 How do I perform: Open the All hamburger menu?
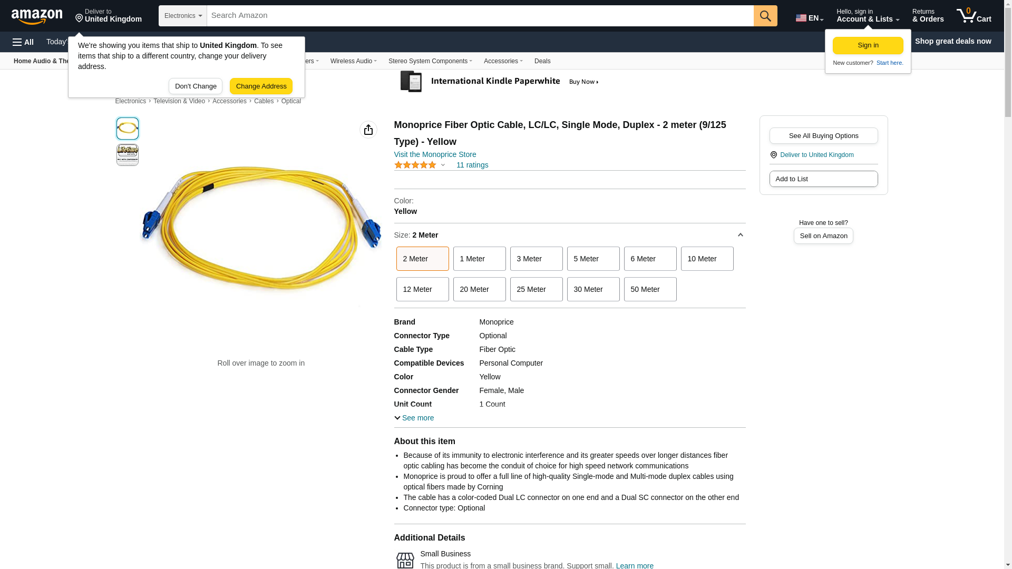tap(23, 42)
